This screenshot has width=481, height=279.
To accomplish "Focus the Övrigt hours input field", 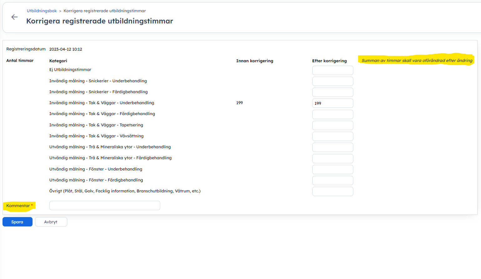I will click(x=332, y=191).
